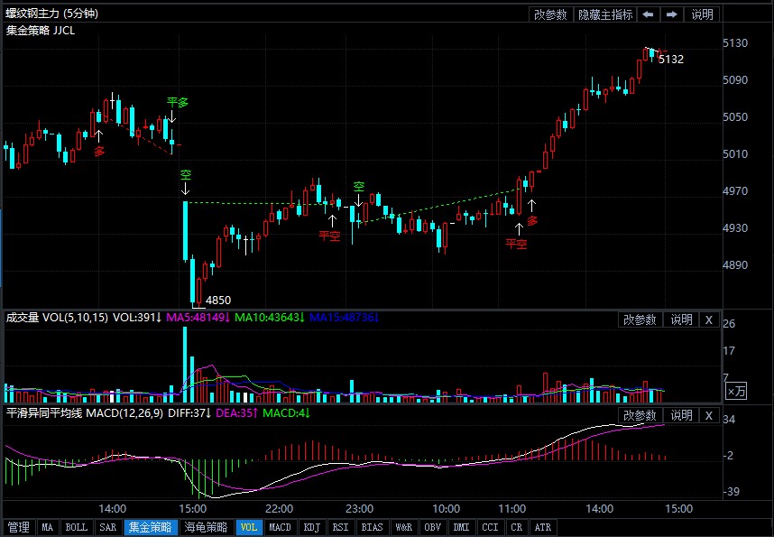Select the BOLL indicator tab
774x537 pixels.
coord(77,527)
